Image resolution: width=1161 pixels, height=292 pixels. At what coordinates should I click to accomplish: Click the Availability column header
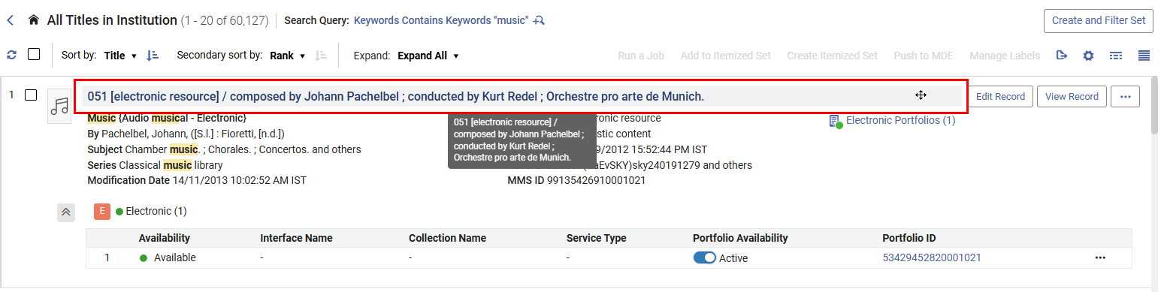pos(165,238)
